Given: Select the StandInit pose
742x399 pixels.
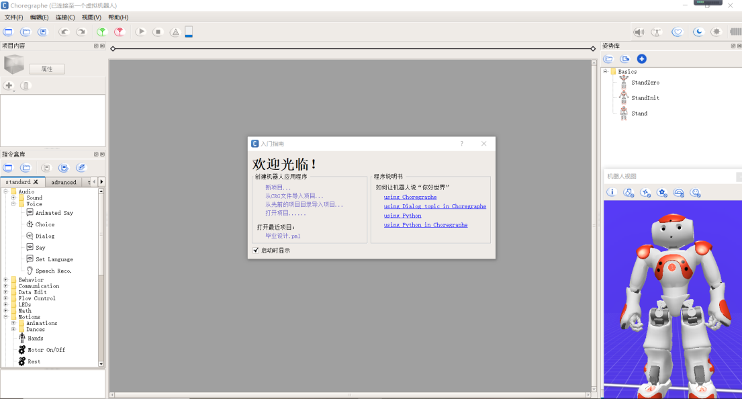Looking at the screenshot, I should pos(639,98).
